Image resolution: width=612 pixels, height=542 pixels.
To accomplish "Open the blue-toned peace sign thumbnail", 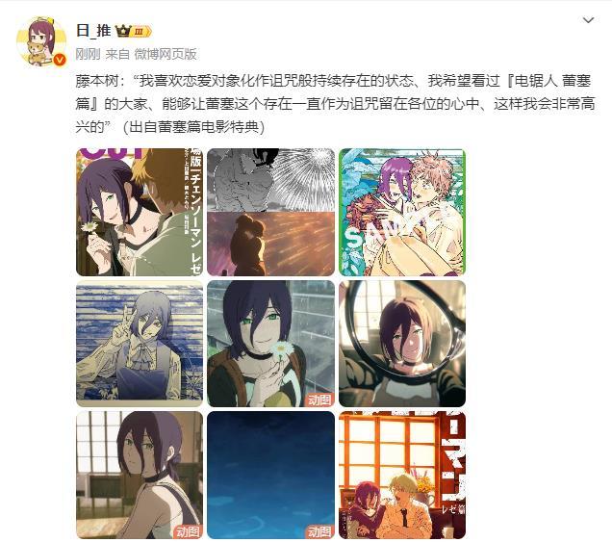I will [x=140, y=344].
